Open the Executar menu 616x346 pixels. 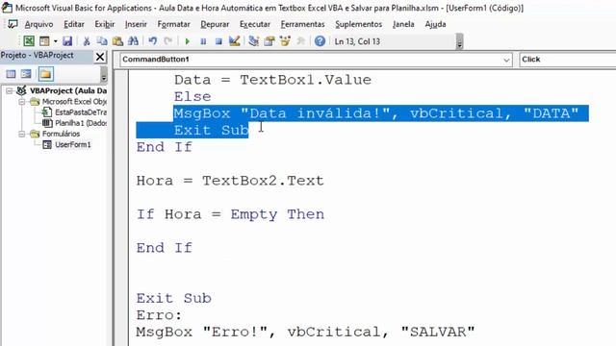pos(255,24)
